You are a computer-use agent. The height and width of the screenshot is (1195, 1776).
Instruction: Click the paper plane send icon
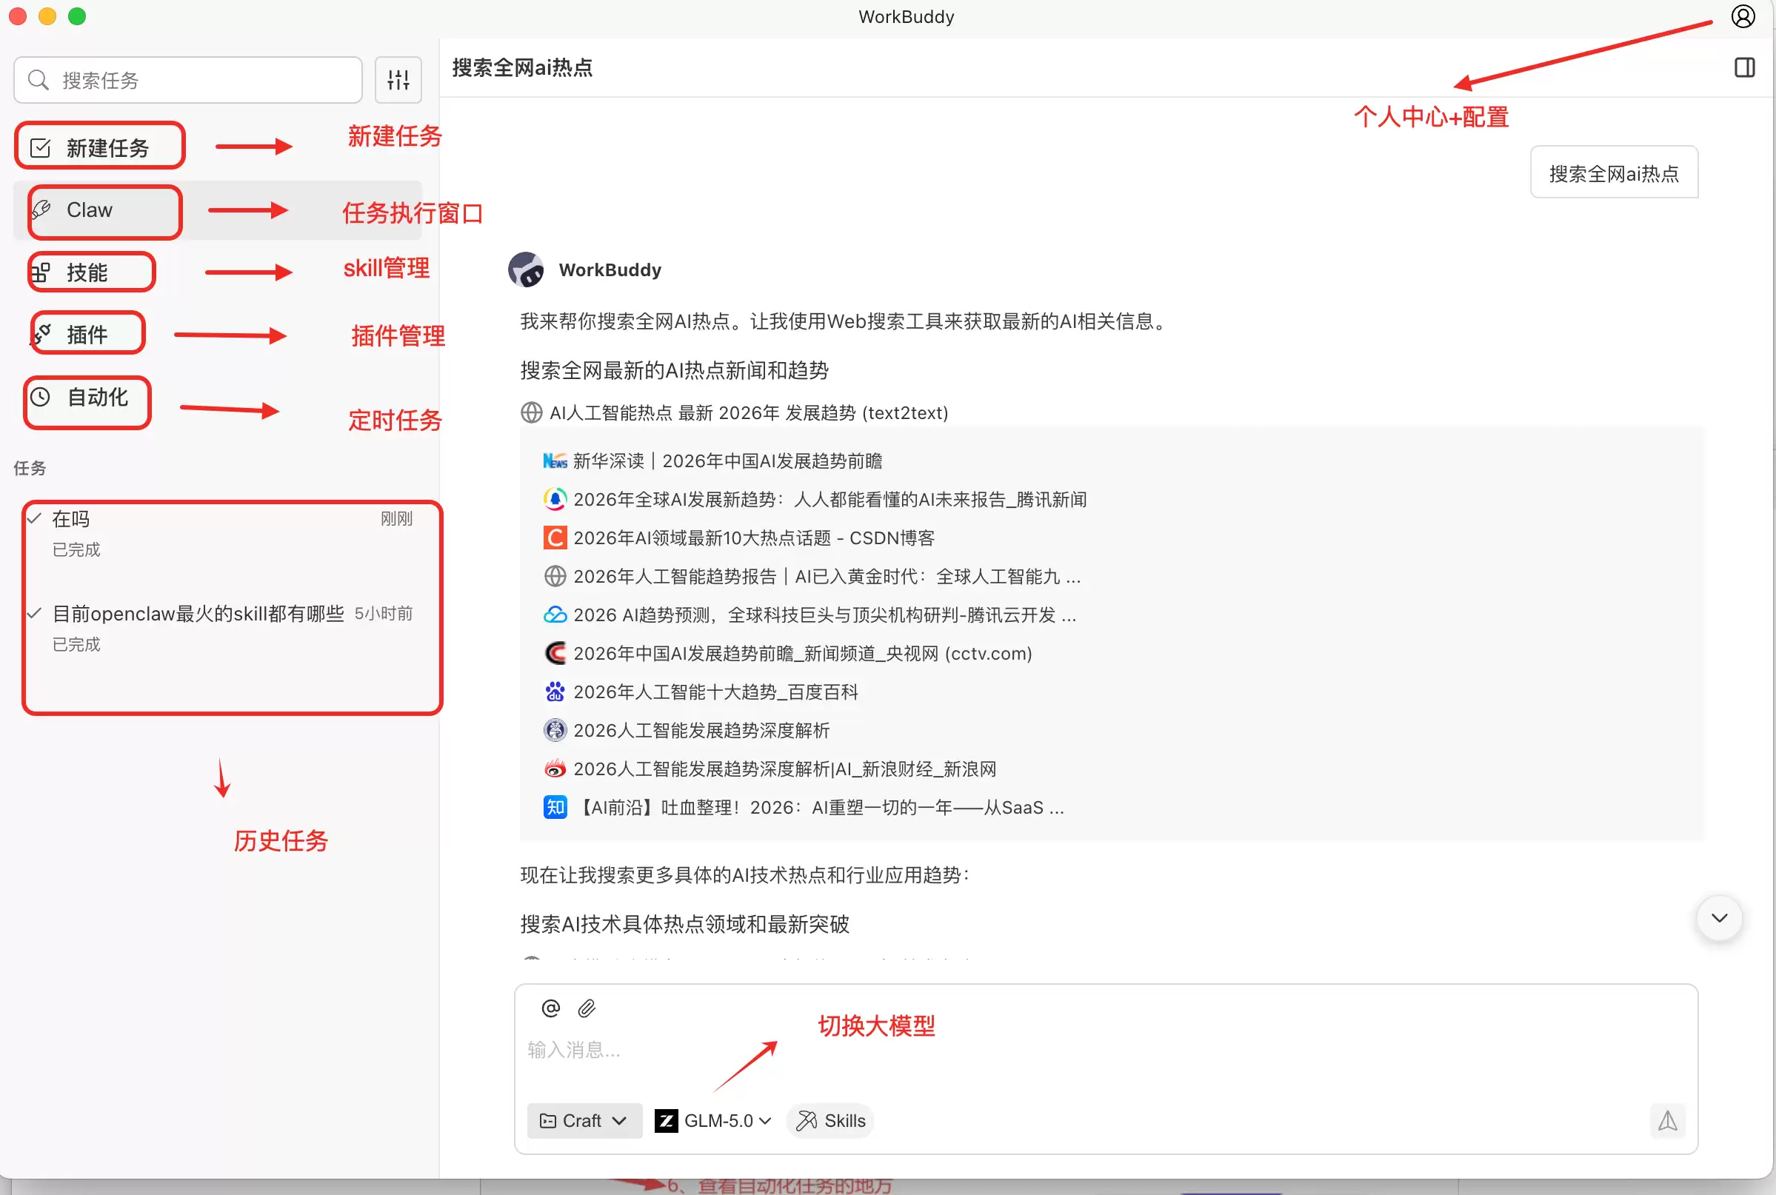click(x=1668, y=1121)
